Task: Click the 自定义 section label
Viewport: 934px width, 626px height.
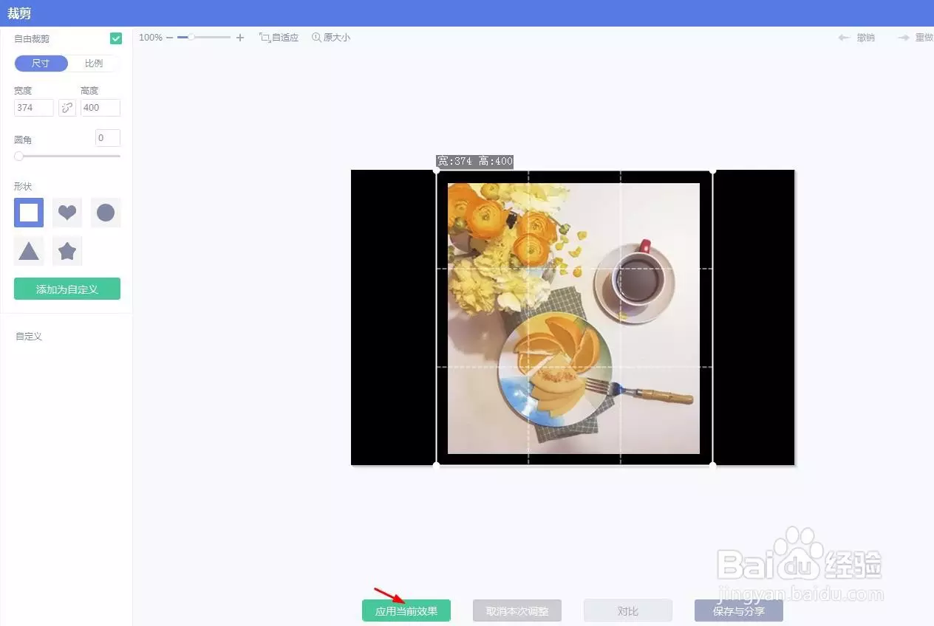Action: [x=30, y=337]
